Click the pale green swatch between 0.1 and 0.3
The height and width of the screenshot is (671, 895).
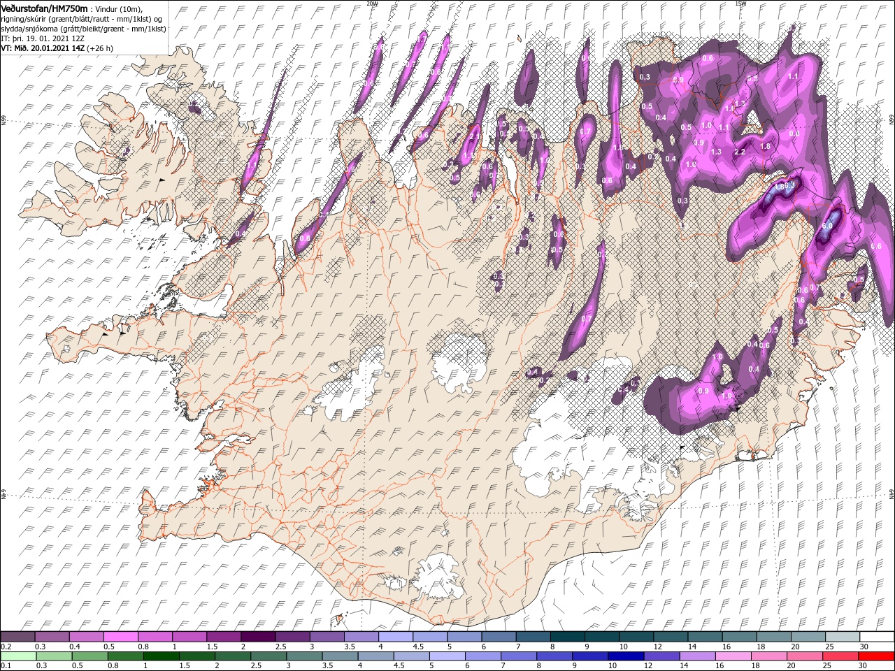17,656
